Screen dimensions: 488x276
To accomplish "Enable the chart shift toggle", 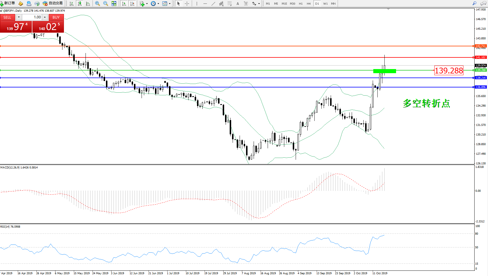I will (132, 3).
